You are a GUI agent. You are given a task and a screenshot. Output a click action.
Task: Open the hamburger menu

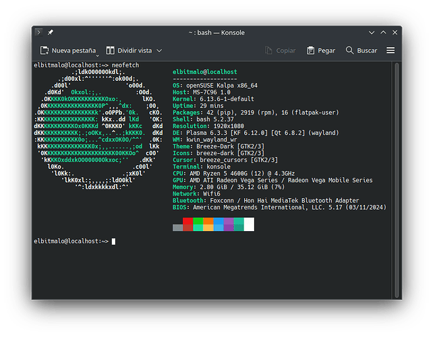pos(391,51)
